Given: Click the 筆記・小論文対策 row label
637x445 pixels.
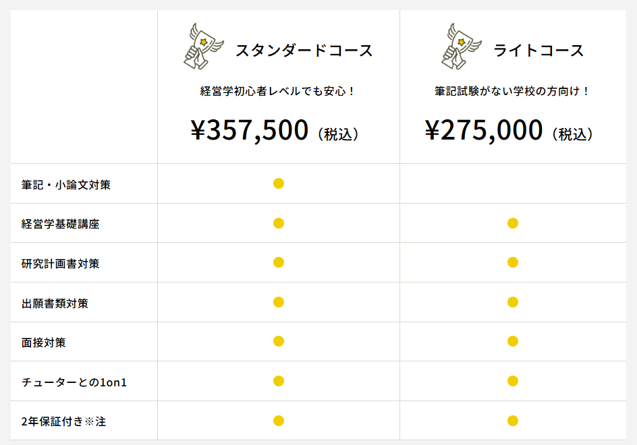Looking at the screenshot, I should coord(66,185).
